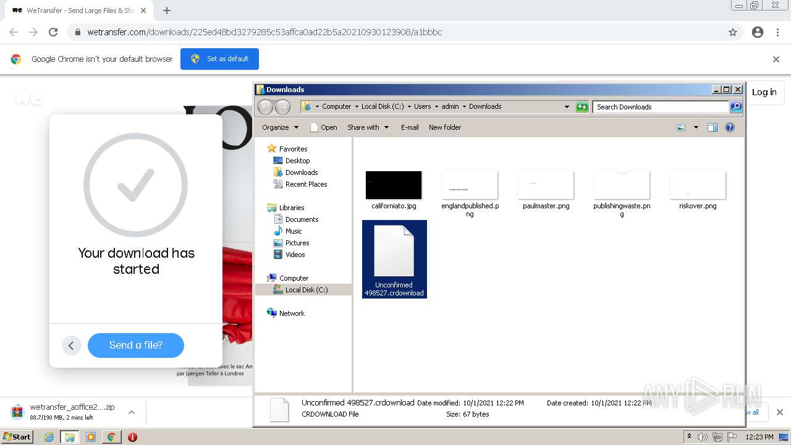The height and width of the screenshot is (445, 791).
Task: Click the Explorer refresh icon
Action: coord(582,107)
